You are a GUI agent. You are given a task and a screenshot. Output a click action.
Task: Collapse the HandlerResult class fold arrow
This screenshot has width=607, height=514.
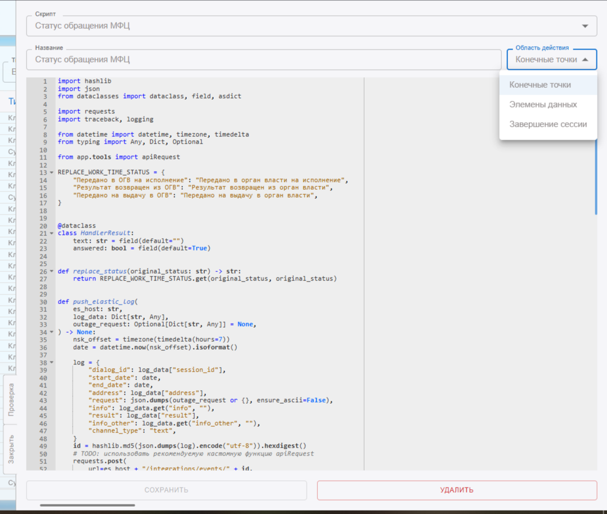point(52,233)
